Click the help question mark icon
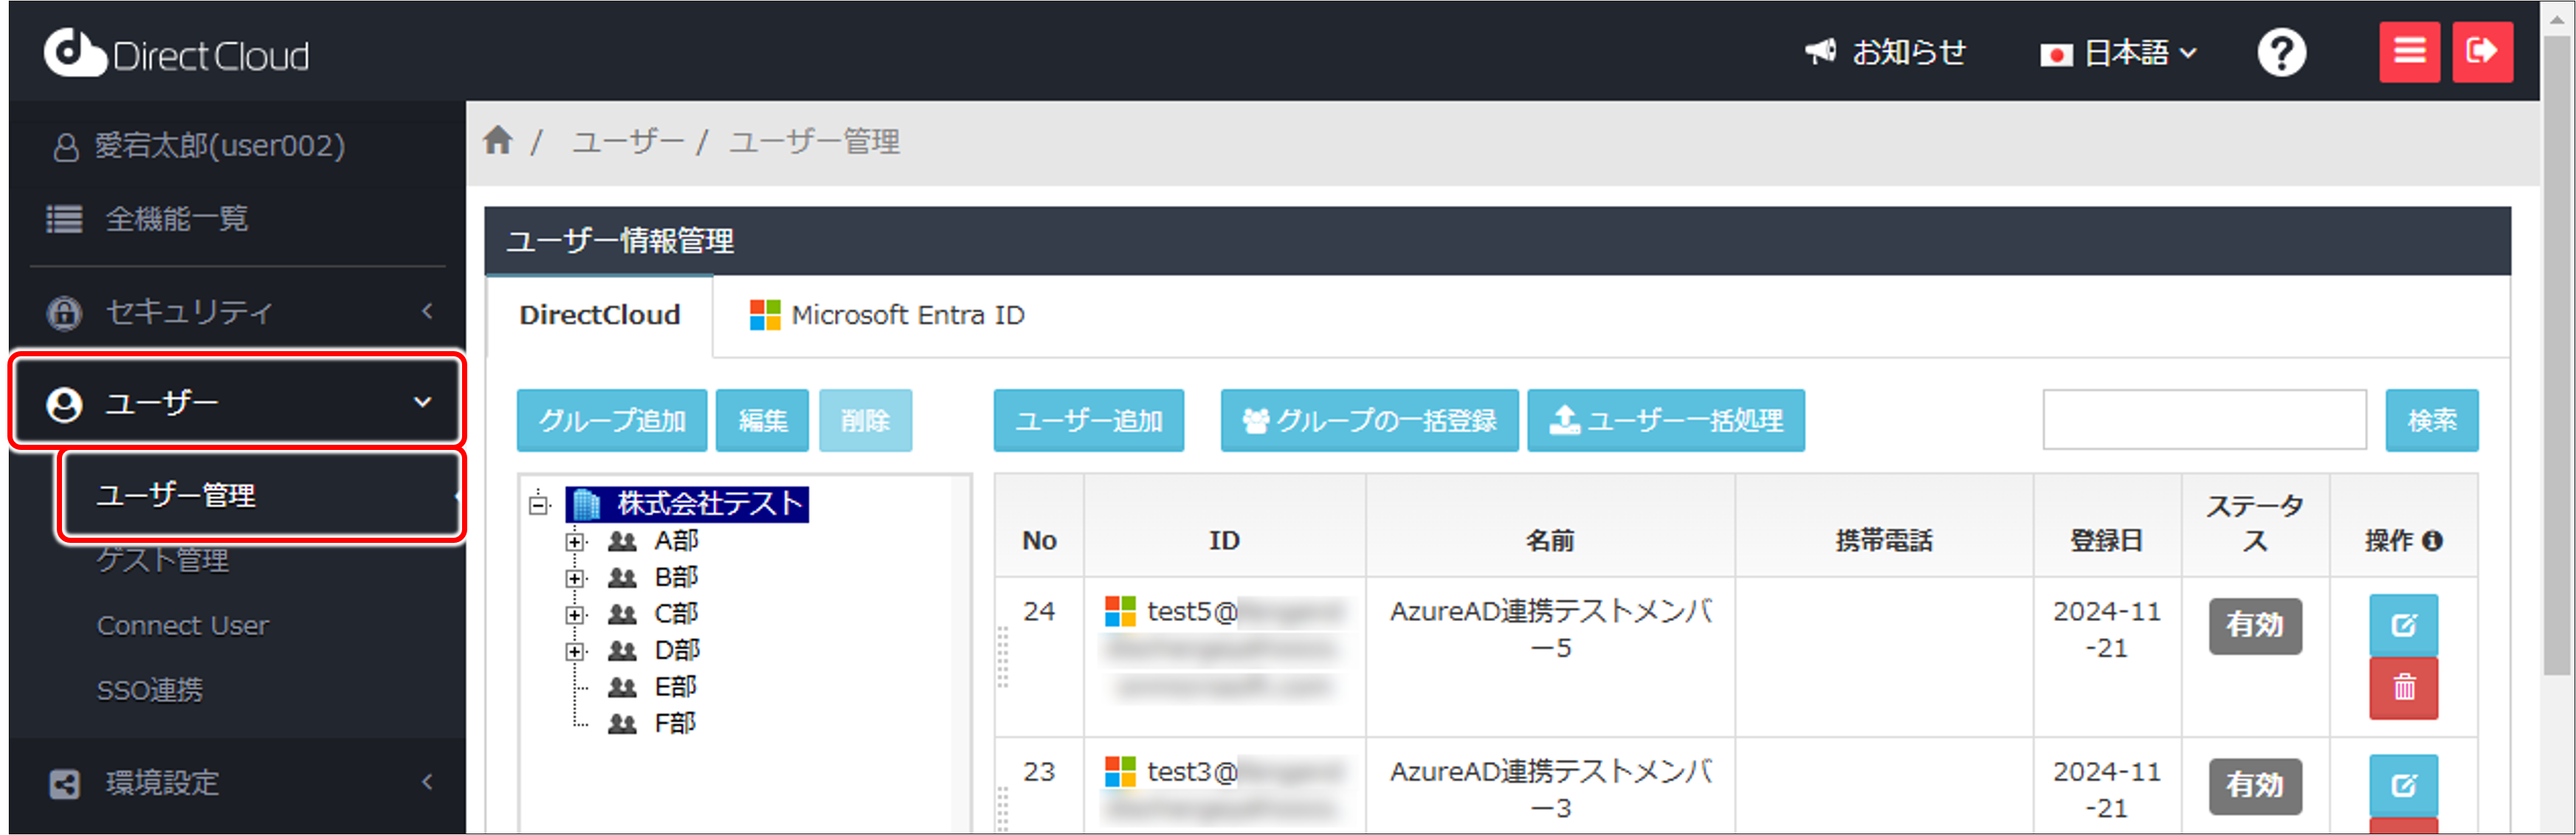Image resolution: width=2576 pixels, height=835 pixels. coord(2281,52)
